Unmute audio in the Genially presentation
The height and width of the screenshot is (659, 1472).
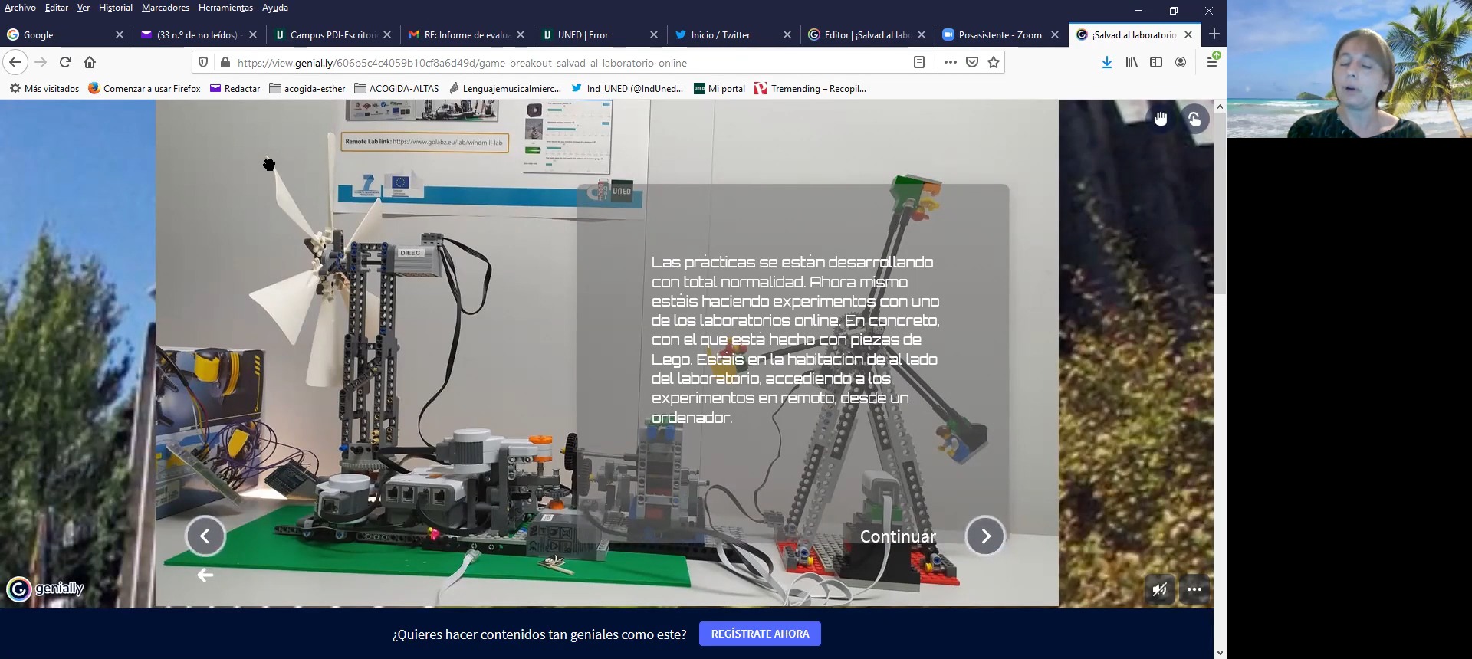(x=1160, y=589)
